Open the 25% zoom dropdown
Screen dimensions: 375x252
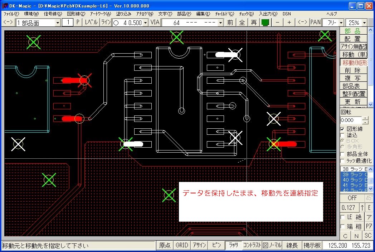pos(365,23)
